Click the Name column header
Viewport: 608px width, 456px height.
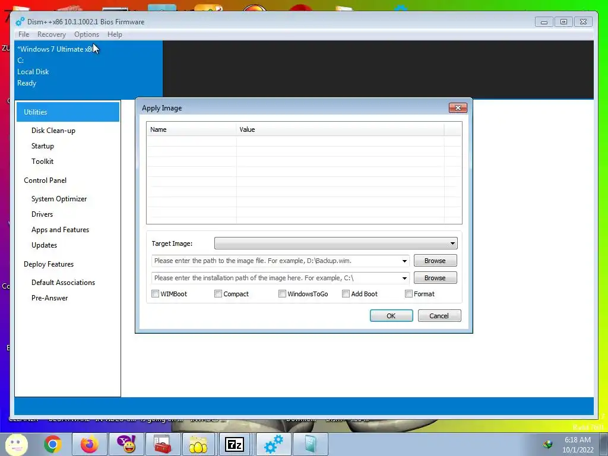[191, 129]
